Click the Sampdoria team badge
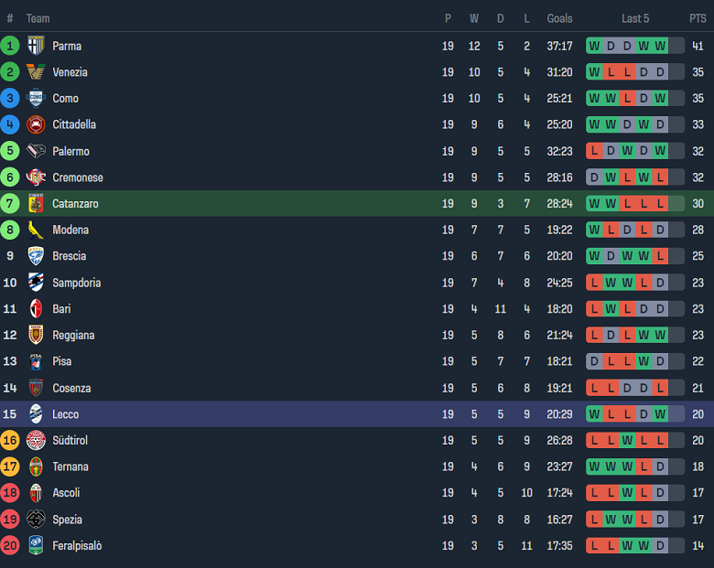The image size is (714, 568). pos(36,283)
